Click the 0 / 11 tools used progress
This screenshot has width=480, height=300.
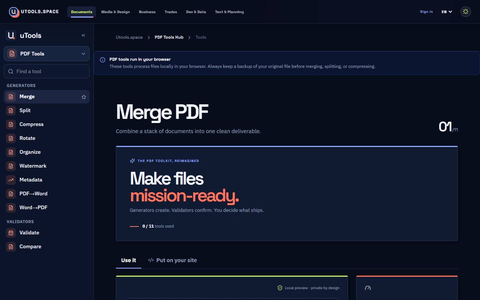tap(152, 226)
